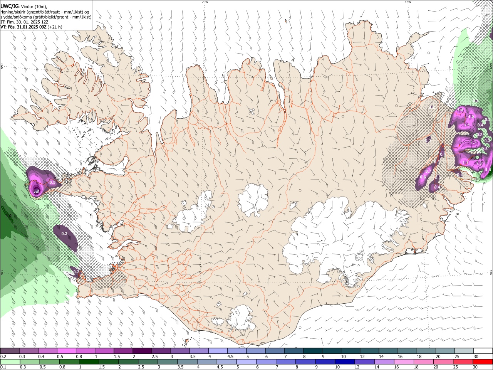
Task: Click the '0.2' label on the legend
Action: point(3,356)
